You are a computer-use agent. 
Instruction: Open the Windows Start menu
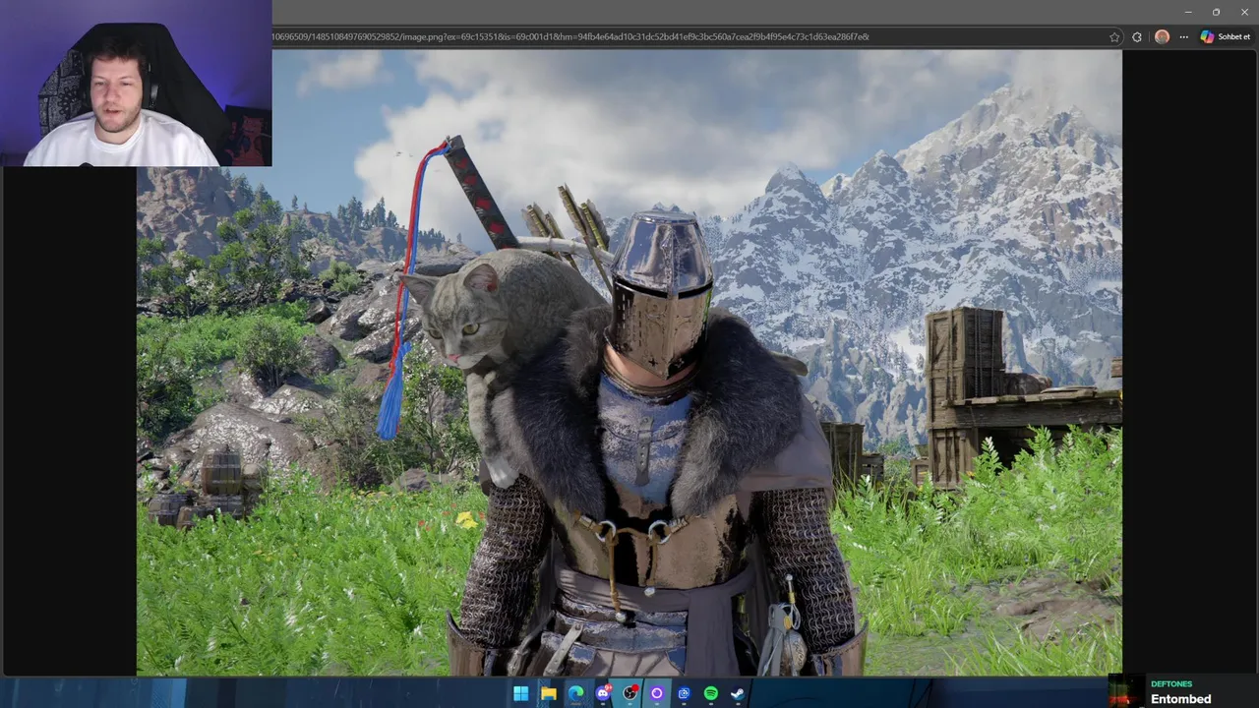(520, 693)
